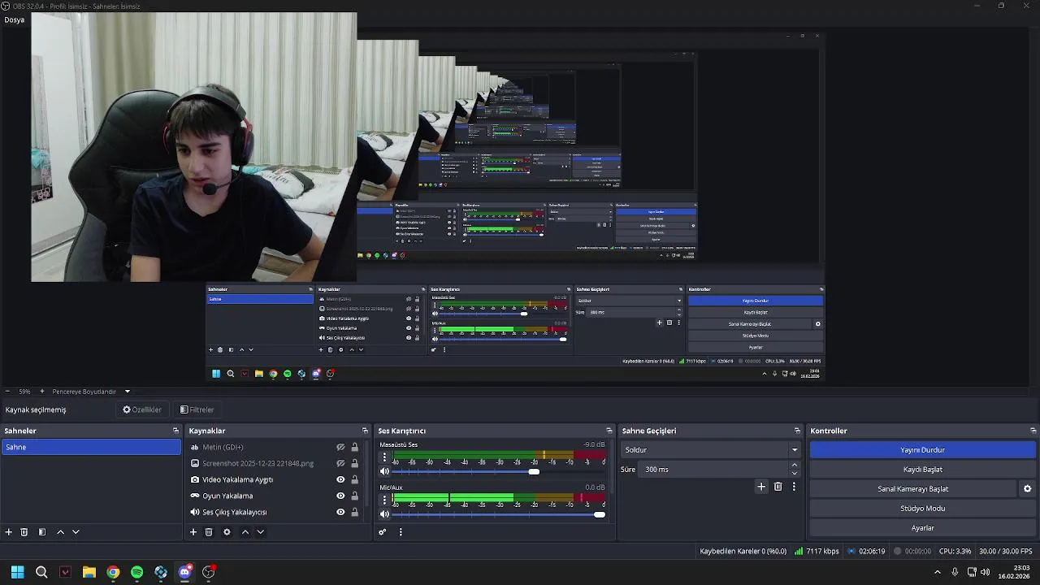Zoom in the preview with the plus
This screenshot has height=585, width=1040.
pyautogui.click(x=41, y=392)
